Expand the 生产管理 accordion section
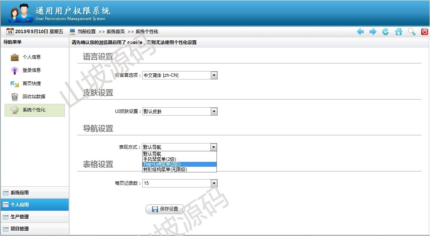Viewport: 430px width, 236px height. point(35,217)
